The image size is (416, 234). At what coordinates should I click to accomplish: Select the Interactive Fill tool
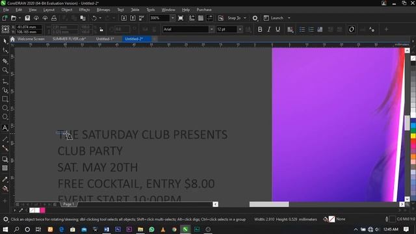coord(5,188)
